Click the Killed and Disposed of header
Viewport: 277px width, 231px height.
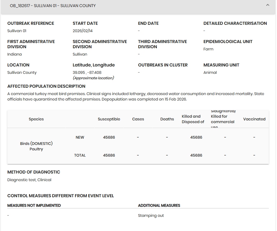(193, 119)
